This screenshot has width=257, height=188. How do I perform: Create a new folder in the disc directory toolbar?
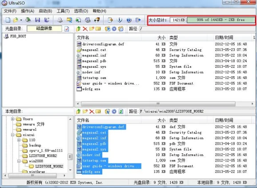point(92,29)
